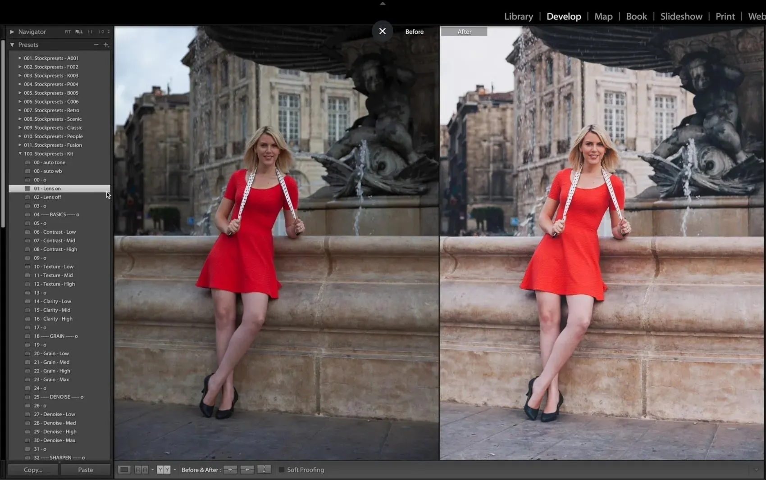Expand folder 007. Stockpresets - Retro

[20, 110]
